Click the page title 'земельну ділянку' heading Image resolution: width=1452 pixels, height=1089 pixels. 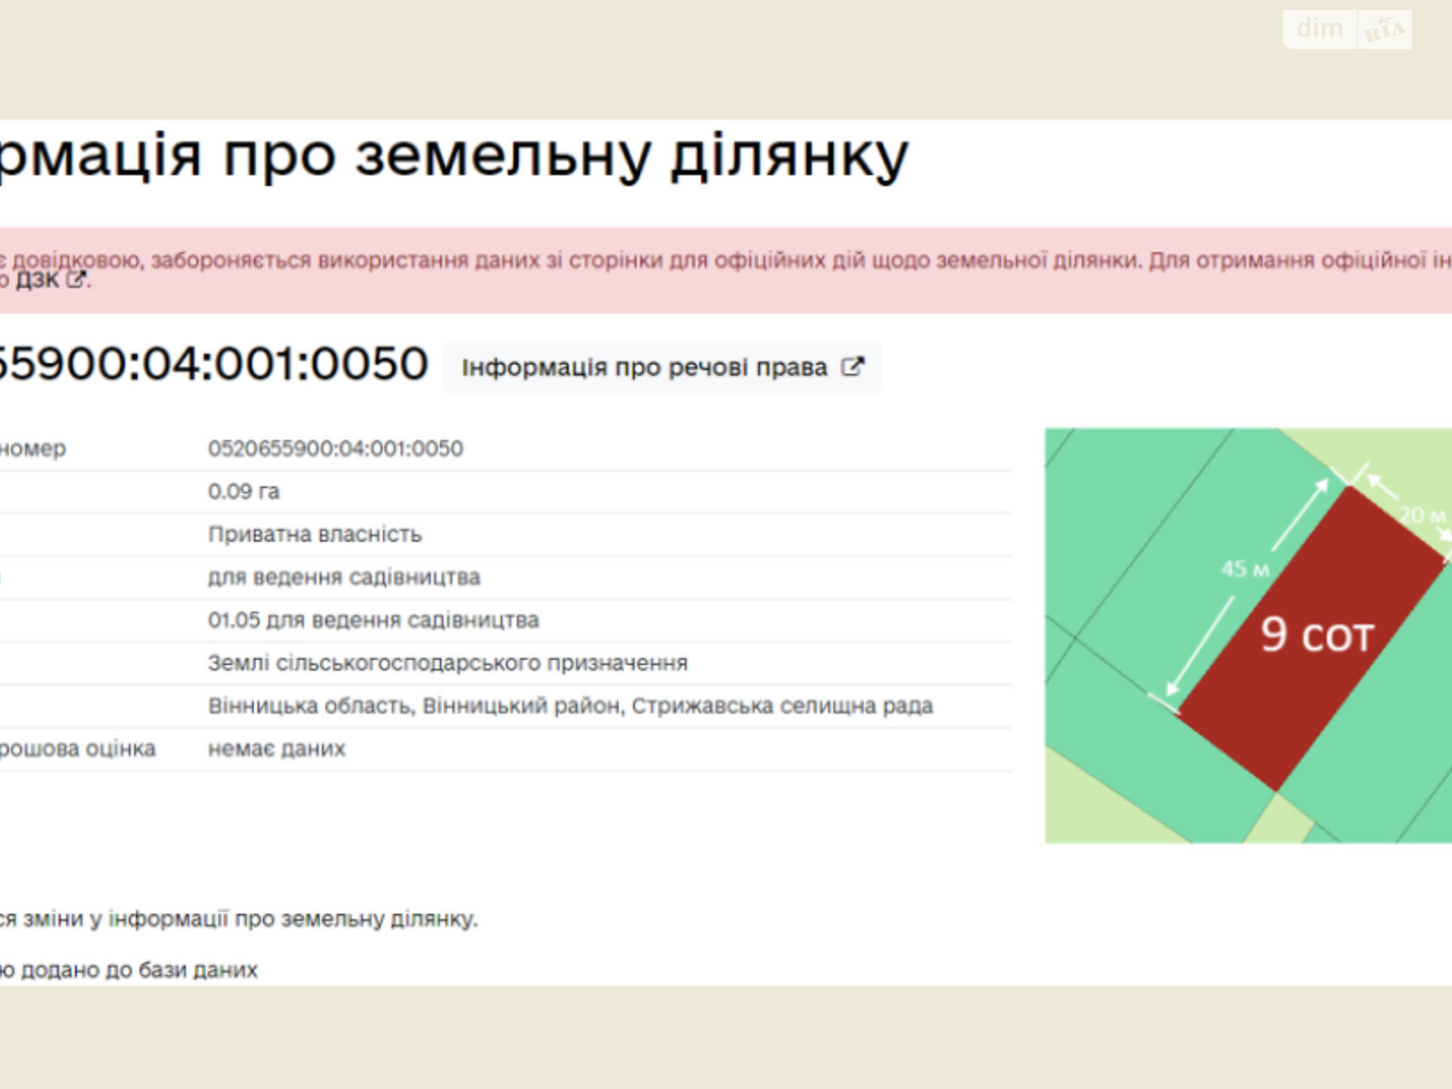632,156
